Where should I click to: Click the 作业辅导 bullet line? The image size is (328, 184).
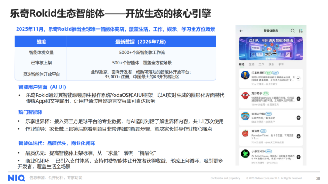point(119,129)
